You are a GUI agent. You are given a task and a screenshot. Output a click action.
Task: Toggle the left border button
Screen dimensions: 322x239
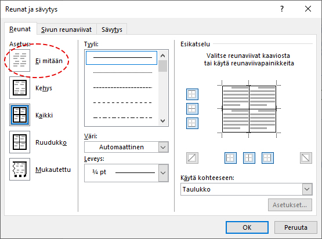pos(230,158)
